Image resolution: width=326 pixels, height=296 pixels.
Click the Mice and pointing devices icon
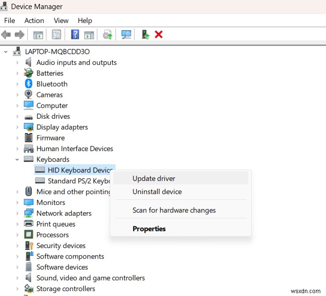click(x=28, y=191)
